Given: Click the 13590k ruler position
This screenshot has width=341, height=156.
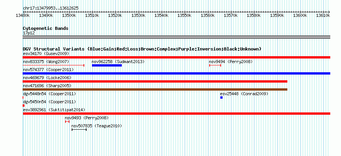Looking at the screenshot, I should (277, 15).
